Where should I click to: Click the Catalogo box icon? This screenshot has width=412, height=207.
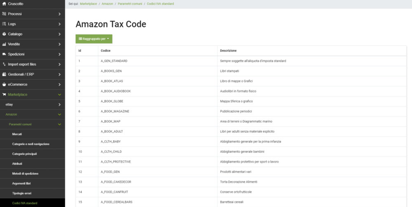[x=4, y=34]
